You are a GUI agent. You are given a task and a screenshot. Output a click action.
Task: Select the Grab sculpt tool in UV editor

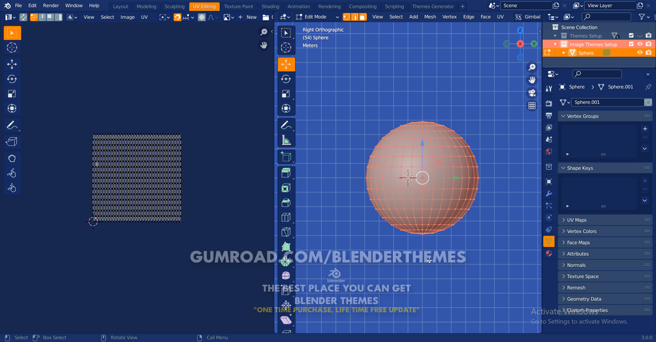click(x=12, y=159)
